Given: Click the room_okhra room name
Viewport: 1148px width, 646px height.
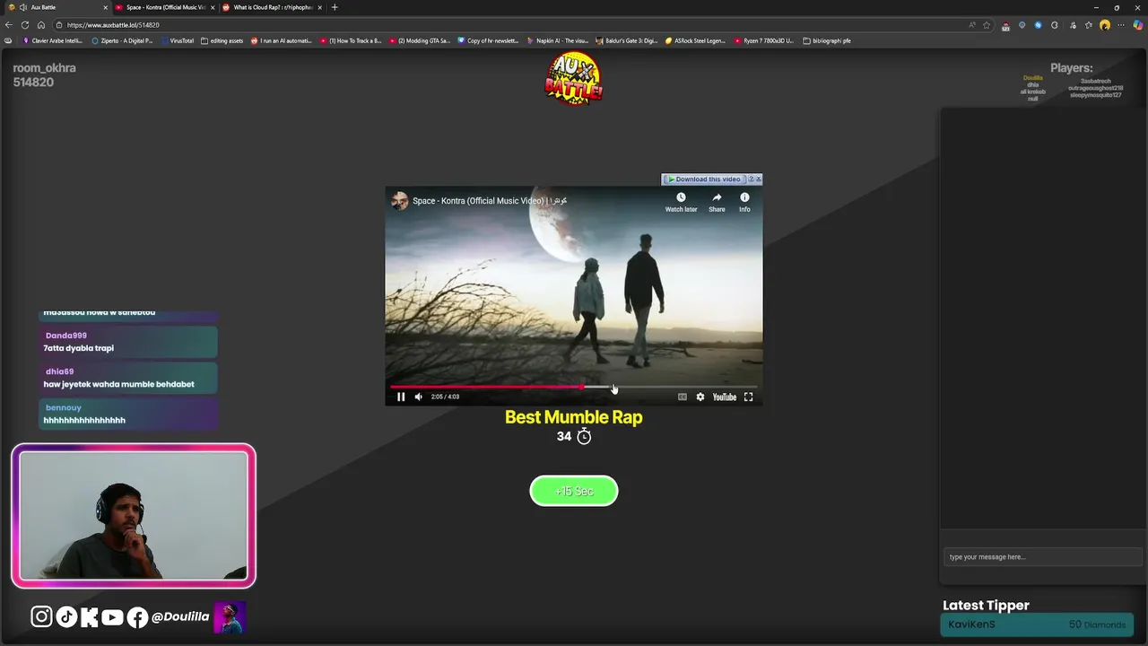Looking at the screenshot, I should pos(44,68).
